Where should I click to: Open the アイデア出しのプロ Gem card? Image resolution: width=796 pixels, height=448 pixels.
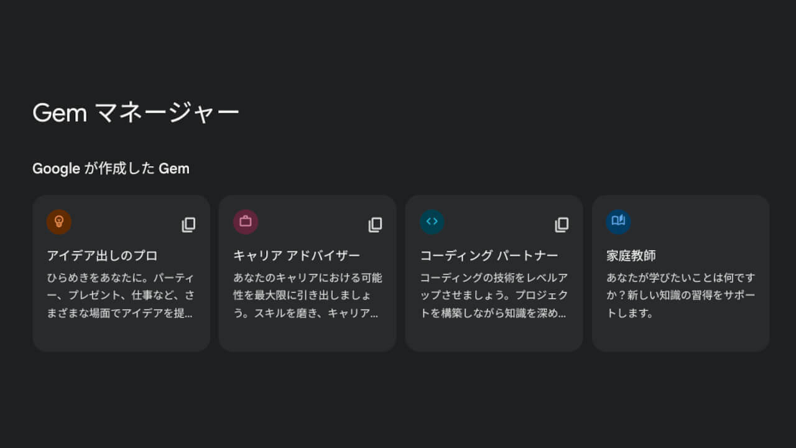[121, 292]
